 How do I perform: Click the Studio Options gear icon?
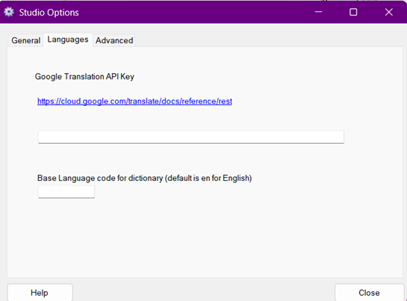(9, 12)
